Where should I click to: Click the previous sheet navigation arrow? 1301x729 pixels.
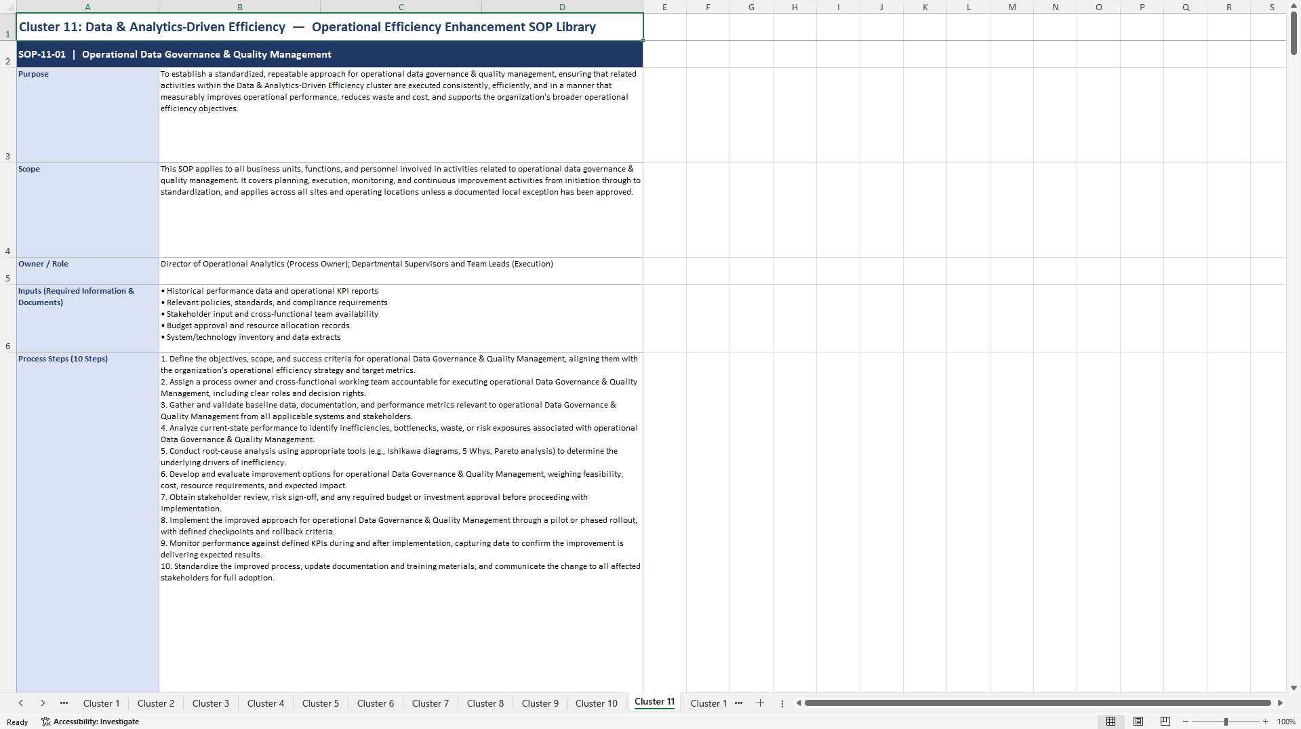click(21, 703)
